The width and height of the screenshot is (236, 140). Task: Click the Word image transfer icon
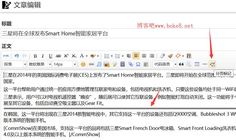pos(189,64)
